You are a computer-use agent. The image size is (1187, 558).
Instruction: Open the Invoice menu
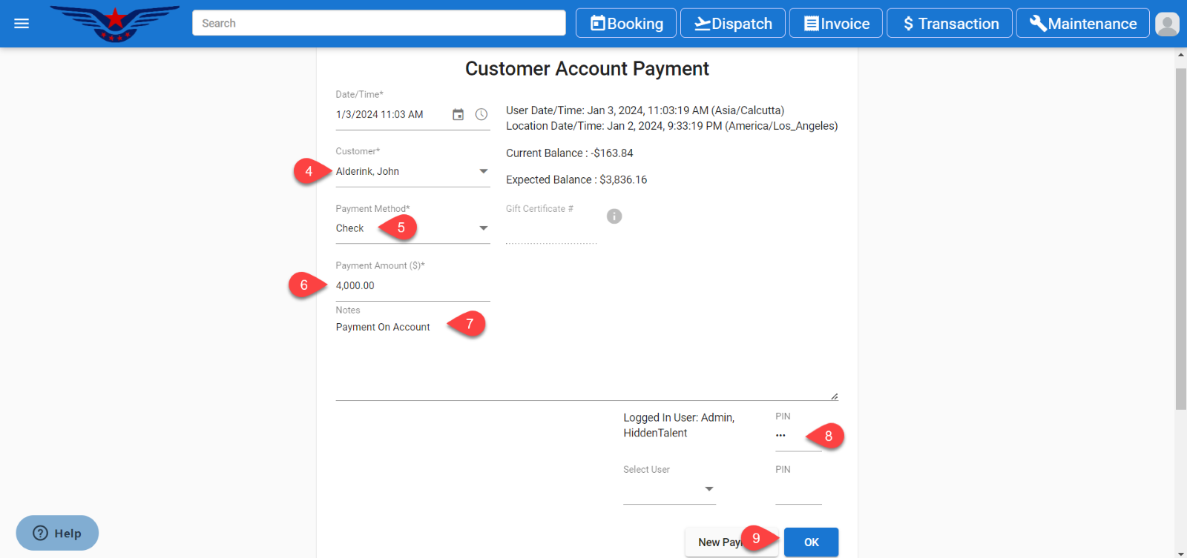point(836,24)
